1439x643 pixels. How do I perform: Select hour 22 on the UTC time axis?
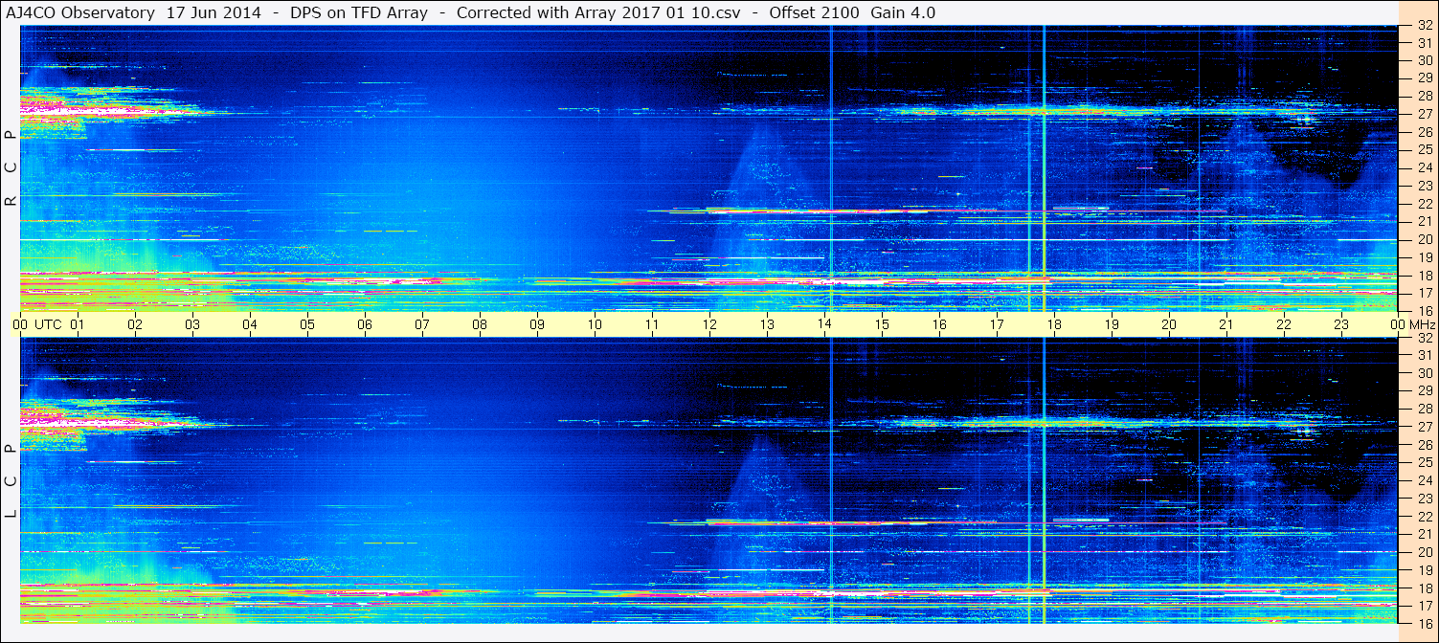click(x=1284, y=324)
